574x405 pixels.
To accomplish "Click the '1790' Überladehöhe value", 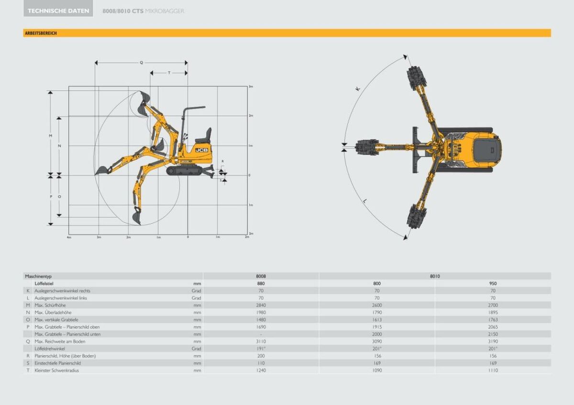I will (377, 312).
